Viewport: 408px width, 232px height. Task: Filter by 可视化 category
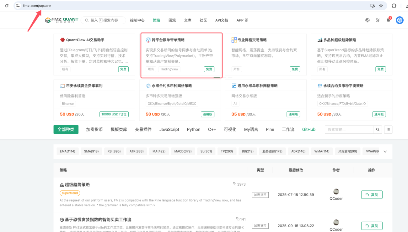[x=230, y=129]
